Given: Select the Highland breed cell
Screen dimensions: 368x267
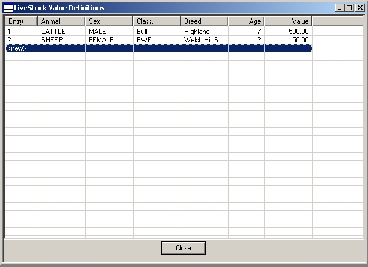Looking at the screenshot, I should click(205, 32).
